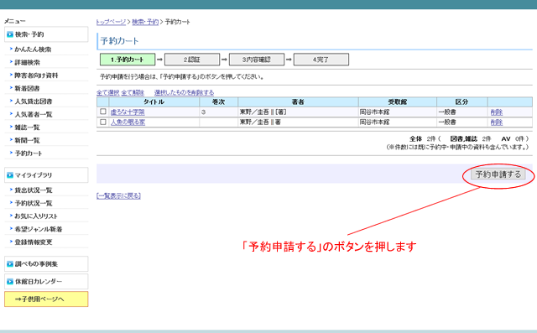Click the 受取館 column header

(398, 102)
